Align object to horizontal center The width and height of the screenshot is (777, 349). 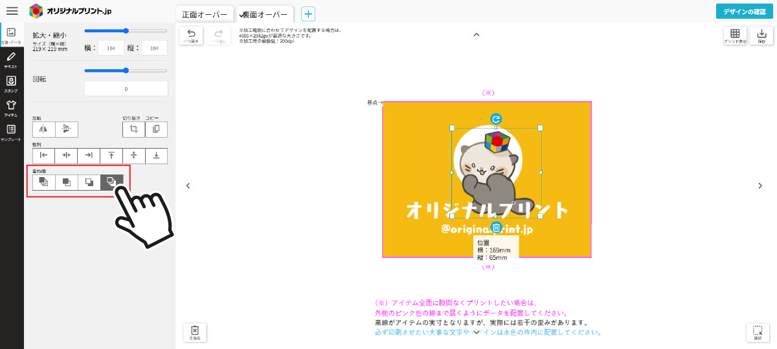coord(66,155)
